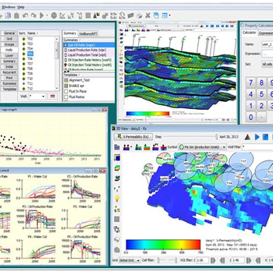Click the Step time slider handle
This screenshot has height=273, width=273.
216,137
